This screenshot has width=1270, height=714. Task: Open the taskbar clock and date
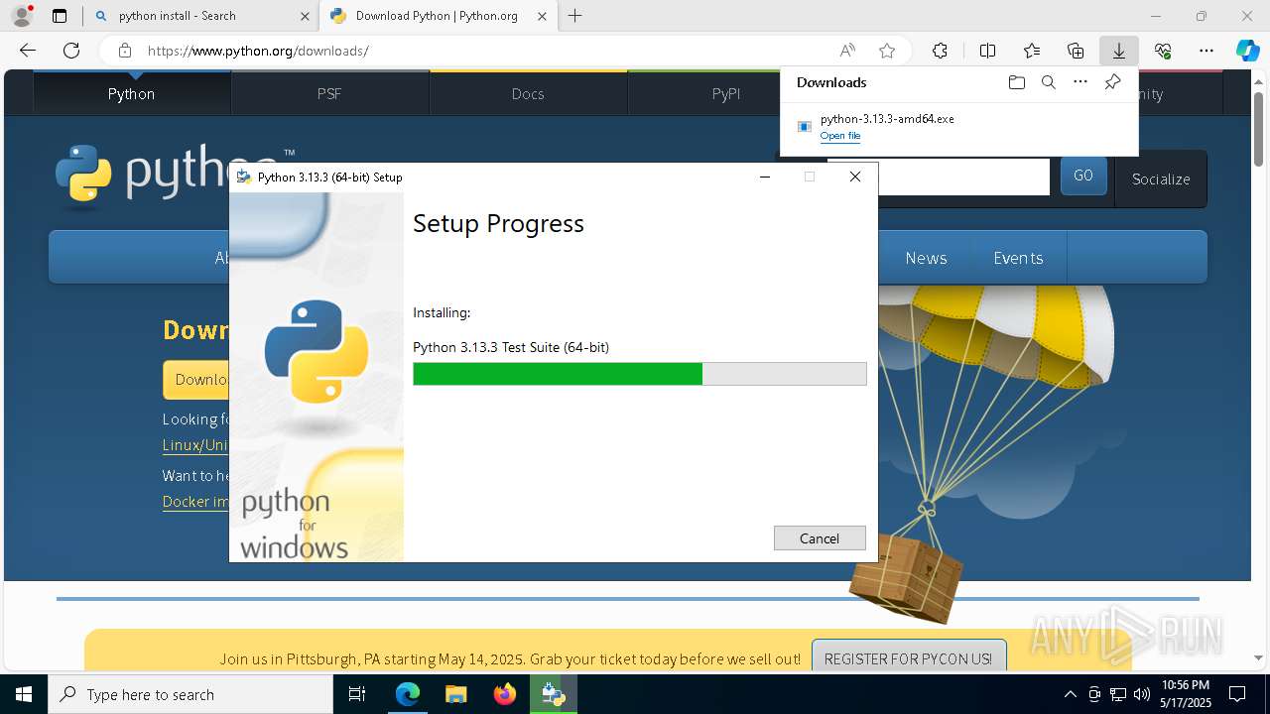point(1185,694)
